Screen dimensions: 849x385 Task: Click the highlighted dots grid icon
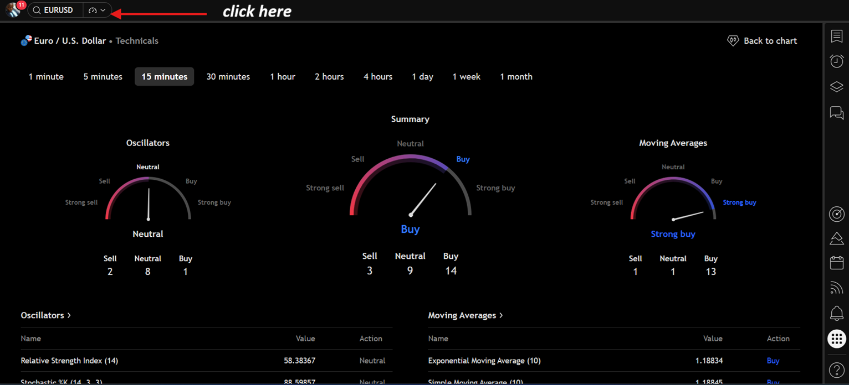click(836, 339)
